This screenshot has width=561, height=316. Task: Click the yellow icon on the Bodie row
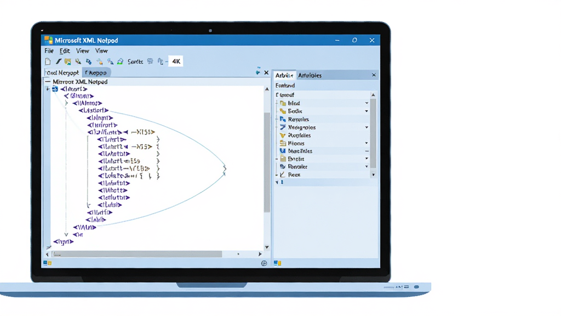pyautogui.click(x=283, y=111)
